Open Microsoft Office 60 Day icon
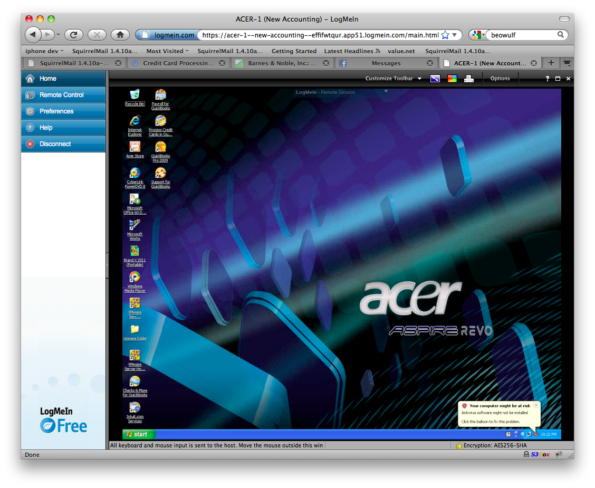This screenshot has width=595, height=488. pyautogui.click(x=135, y=204)
